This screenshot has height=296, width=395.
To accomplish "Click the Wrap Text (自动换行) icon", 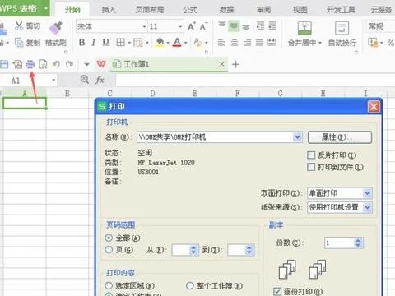I will click(x=342, y=28).
